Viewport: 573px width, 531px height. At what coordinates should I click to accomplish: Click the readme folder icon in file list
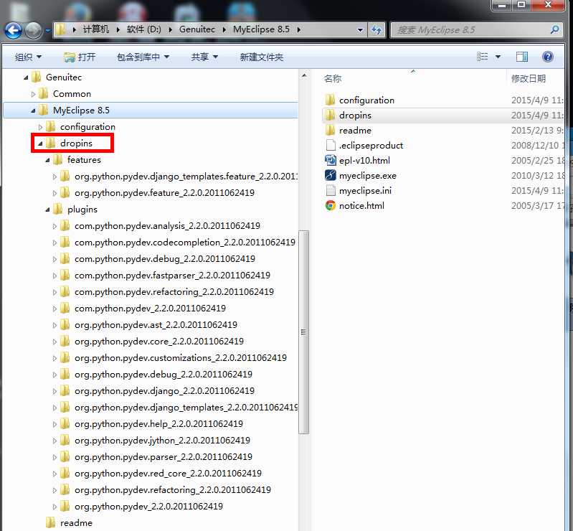(330, 130)
